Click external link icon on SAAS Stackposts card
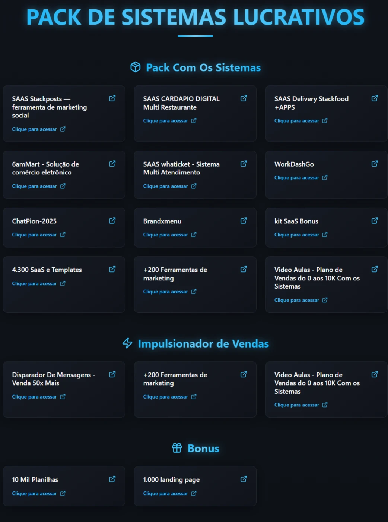Viewport: 388px width, 522px height. pos(112,98)
